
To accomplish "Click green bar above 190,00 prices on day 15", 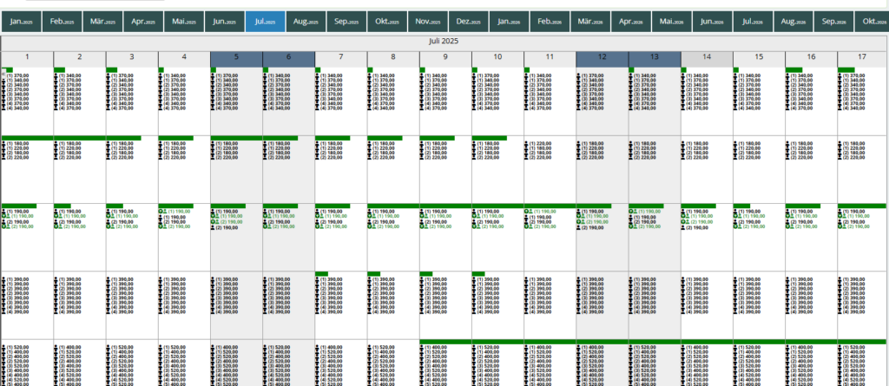I will click(x=741, y=206).
